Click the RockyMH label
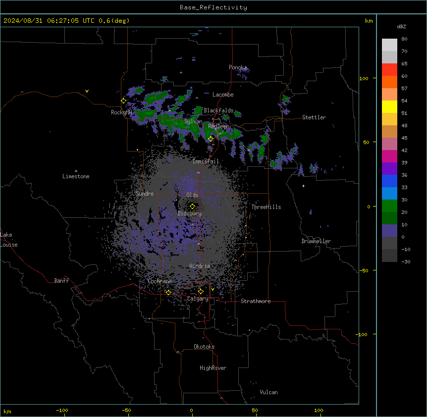 [x=121, y=112]
